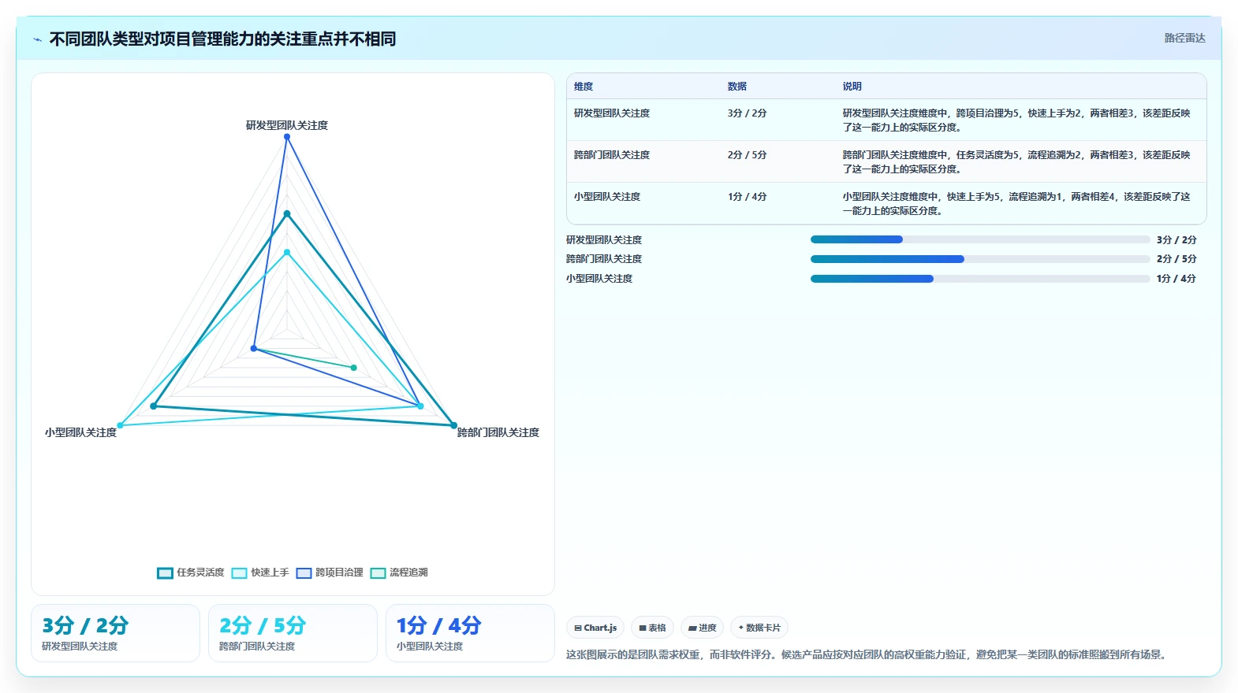
Task: Click 2分 / 5分 value beside progress bar
Action: click(x=1176, y=259)
